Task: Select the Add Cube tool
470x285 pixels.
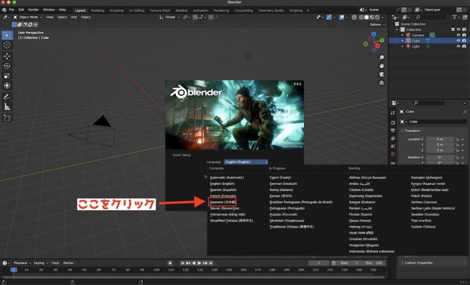Action: pos(7,118)
